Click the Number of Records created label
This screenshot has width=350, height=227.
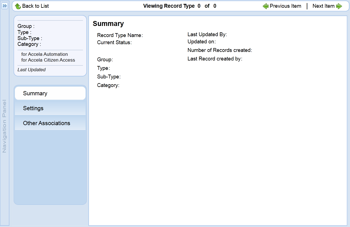click(x=220, y=50)
